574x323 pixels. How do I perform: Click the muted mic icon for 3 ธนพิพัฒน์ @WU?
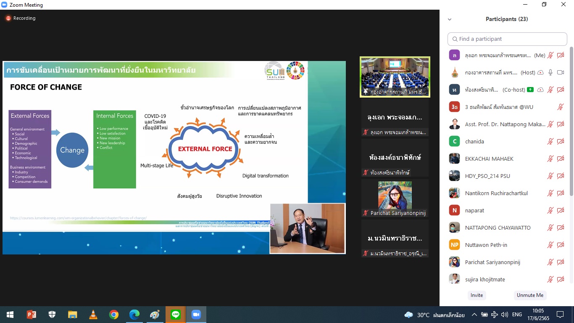point(560,107)
